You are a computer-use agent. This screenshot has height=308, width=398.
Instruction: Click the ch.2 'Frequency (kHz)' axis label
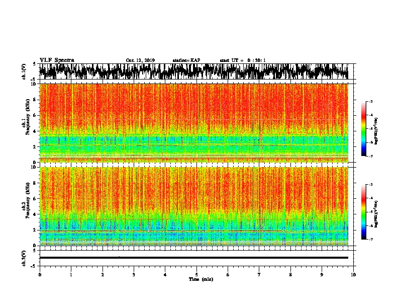click(28, 200)
